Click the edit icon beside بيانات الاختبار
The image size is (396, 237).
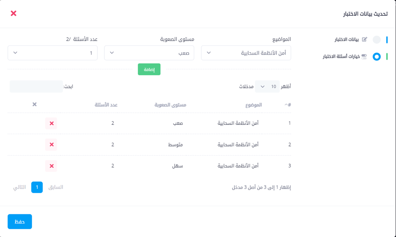tap(364, 40)
